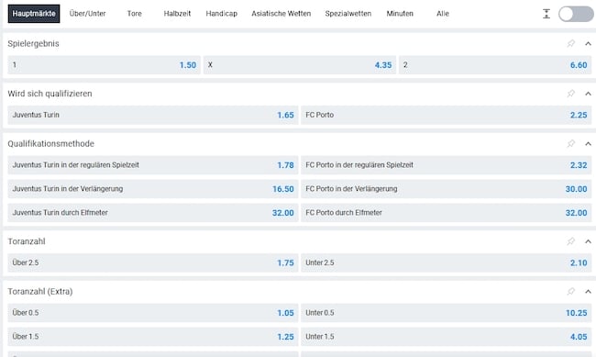Open the Spezialwetten tab

[348, 14]
